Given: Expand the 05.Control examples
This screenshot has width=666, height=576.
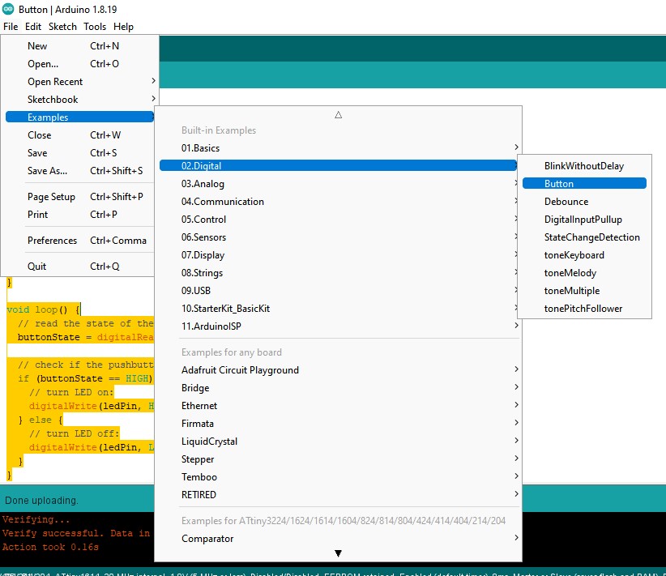Looking at the screenshot, I should pos(338,220).
